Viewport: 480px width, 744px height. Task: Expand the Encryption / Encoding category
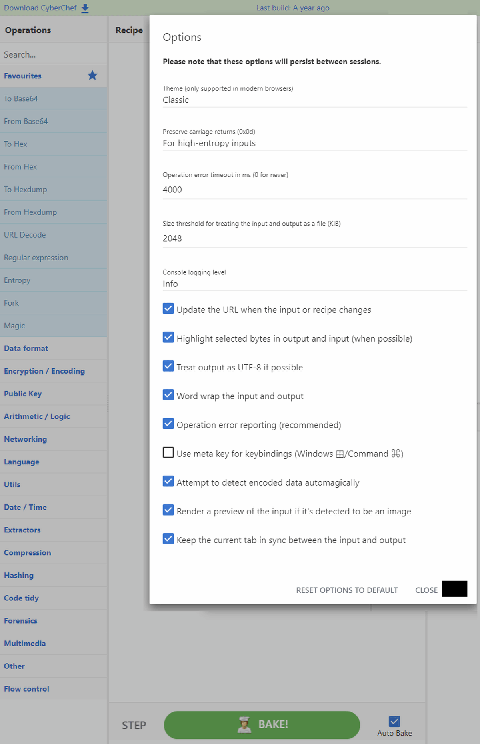pos(44,371)
